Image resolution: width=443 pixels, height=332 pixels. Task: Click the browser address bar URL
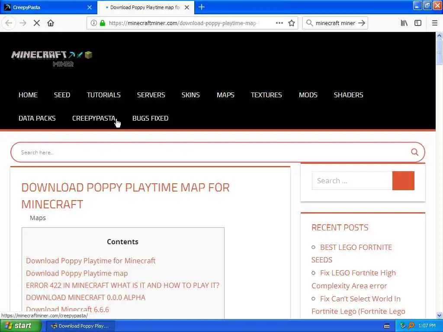pos(183,23)
